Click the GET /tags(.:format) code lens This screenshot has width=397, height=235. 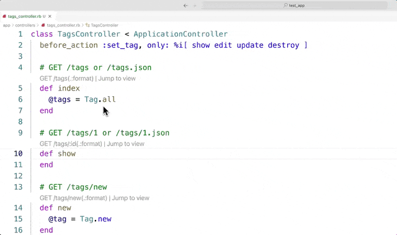tap(66, 78)
